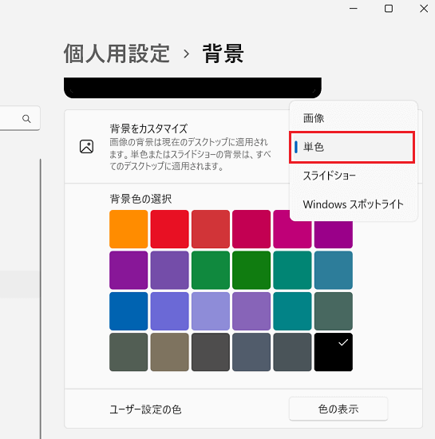Choose the medium lavender-purple swatch second row
The height and width of the screenshot is (439, 435).
tap(170, 270)
